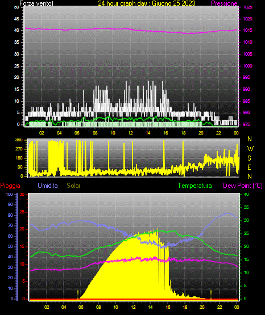Click the Umidita legend label

48,186
